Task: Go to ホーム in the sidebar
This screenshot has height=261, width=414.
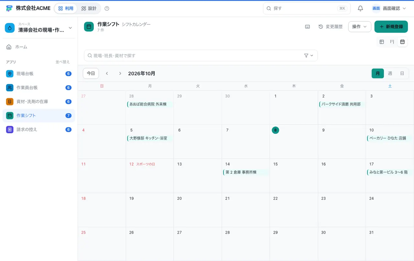Action: point(39,47)
